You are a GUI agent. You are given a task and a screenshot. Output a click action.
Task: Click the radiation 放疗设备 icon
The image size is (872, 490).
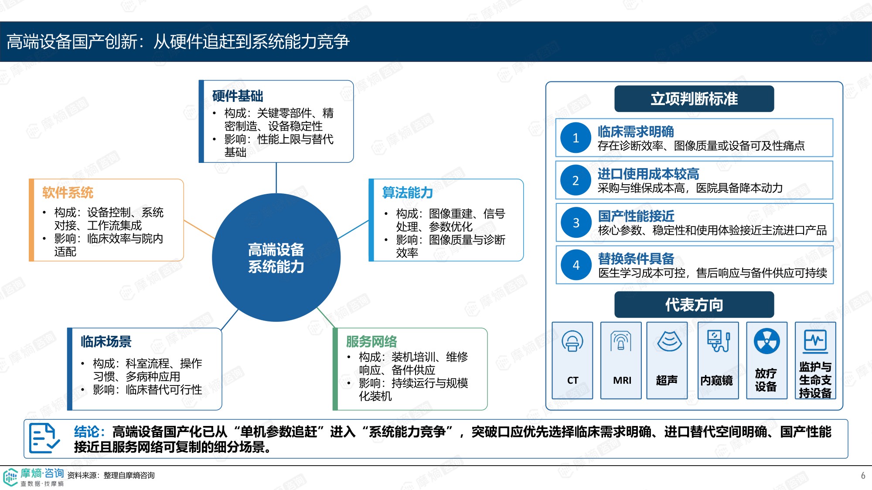(766, 341)
